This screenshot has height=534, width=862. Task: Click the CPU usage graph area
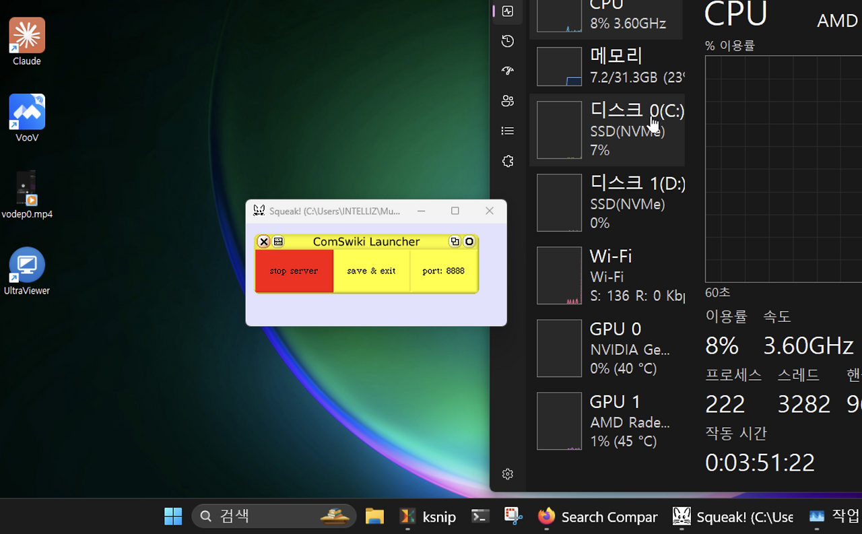[783, 169]
